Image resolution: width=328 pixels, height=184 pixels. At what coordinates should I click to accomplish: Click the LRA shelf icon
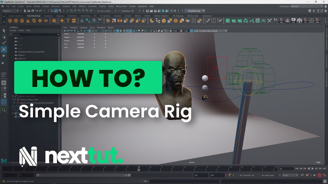coord(293,21)
